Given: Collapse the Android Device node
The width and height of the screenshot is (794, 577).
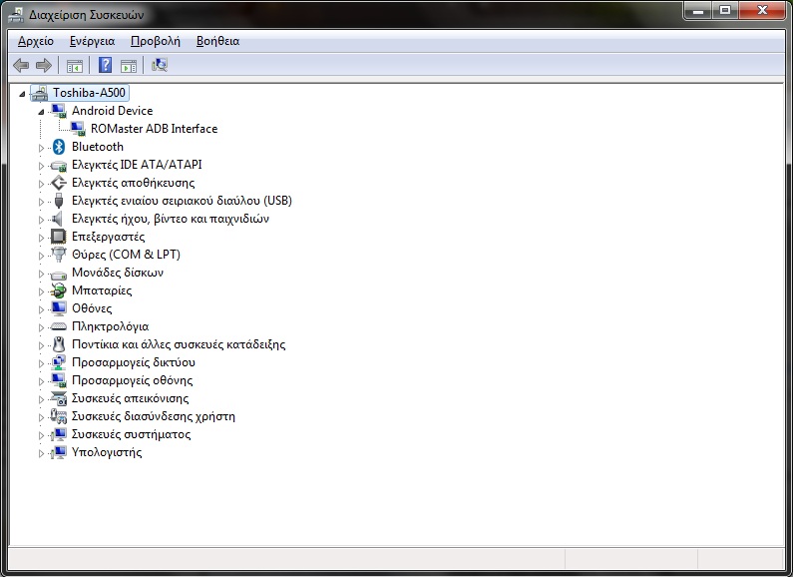Looking at the screenshot, I should 42,112.
